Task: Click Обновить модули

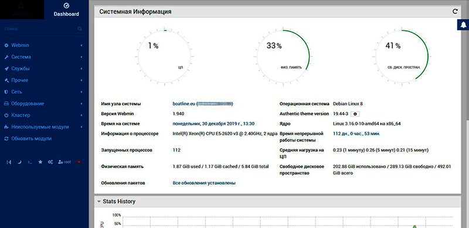Action: [x=45, y=139]
